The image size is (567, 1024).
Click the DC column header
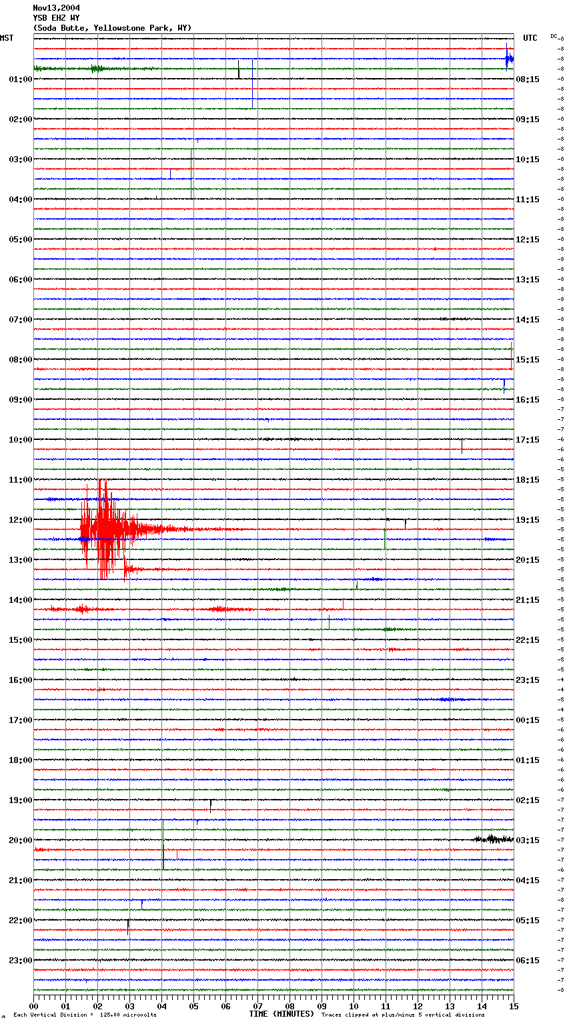click(x=554, y=36)
